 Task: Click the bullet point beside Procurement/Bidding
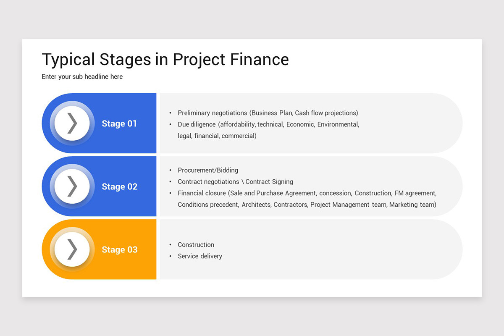tap(171, 170)
